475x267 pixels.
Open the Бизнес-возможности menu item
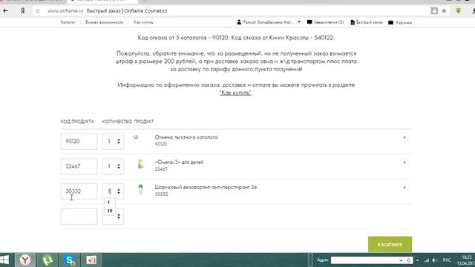(x=105, y=22)
